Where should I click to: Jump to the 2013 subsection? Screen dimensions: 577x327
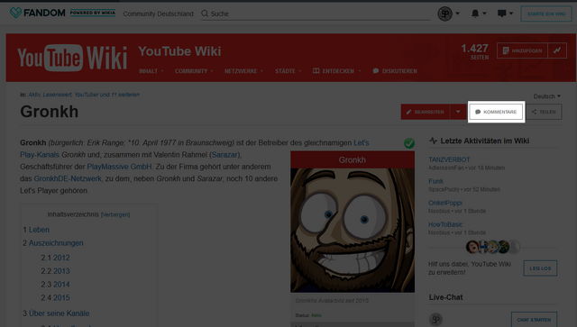[61, 271]
